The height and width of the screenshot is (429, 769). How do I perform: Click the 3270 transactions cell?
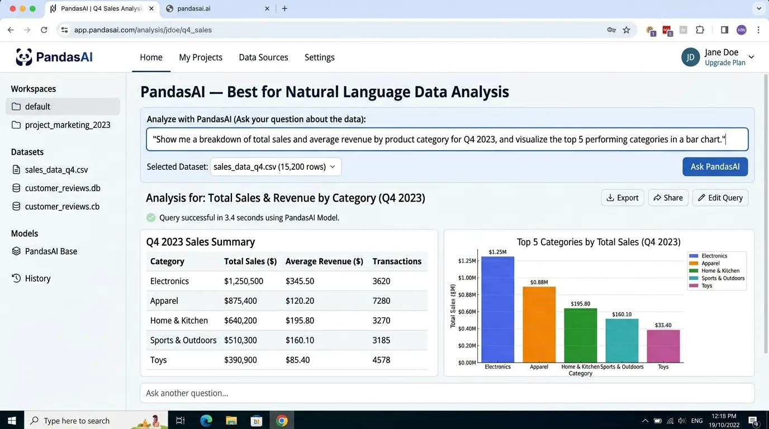381,321
